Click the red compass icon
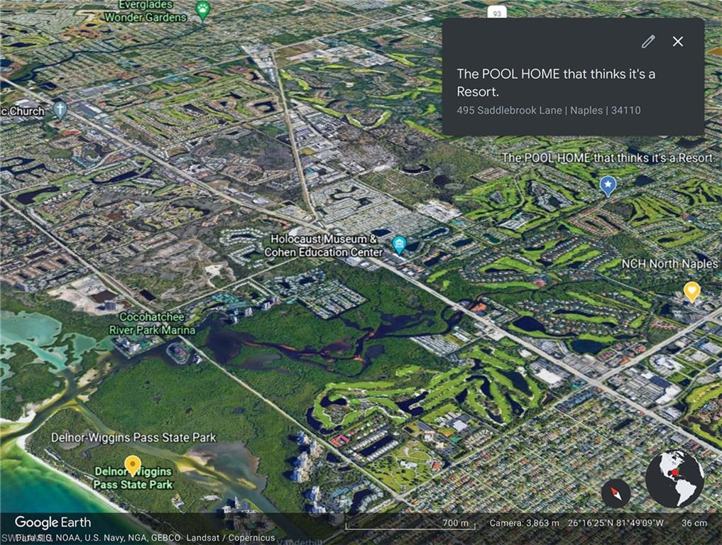 click(x=616, y=493)
